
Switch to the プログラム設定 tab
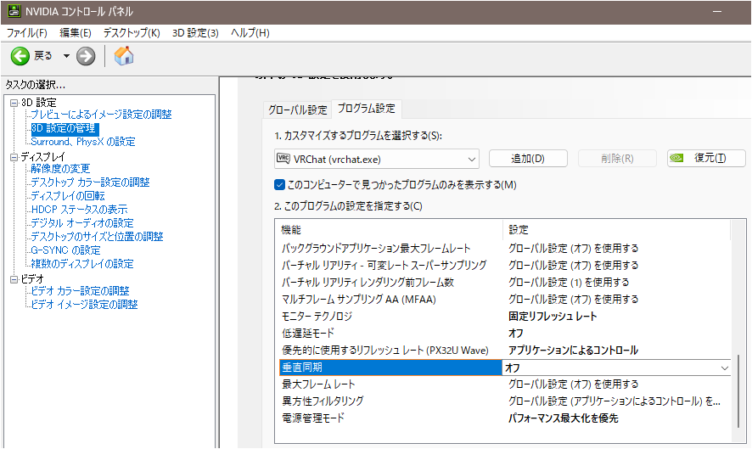(367, 109)
